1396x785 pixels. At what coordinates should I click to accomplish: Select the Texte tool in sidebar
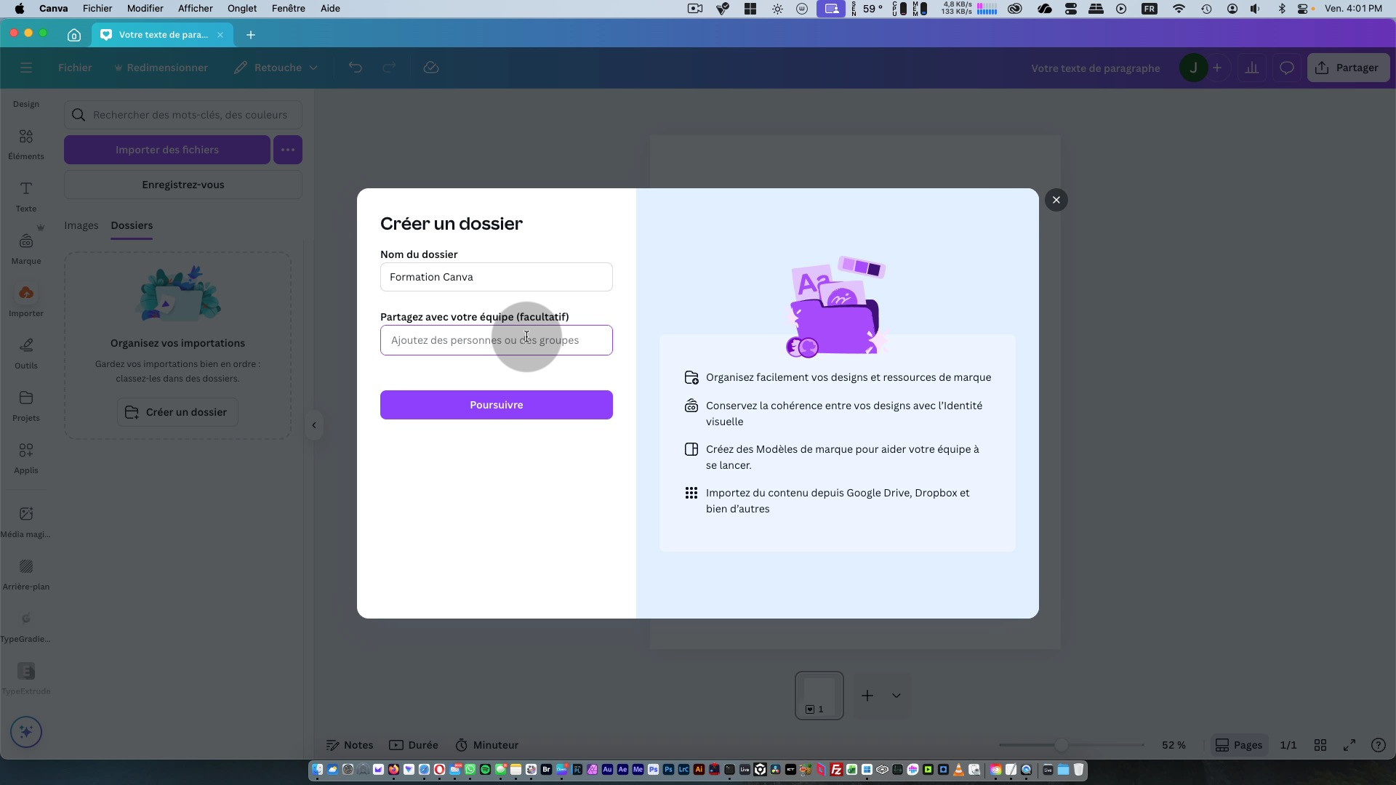tap(26, 190)
